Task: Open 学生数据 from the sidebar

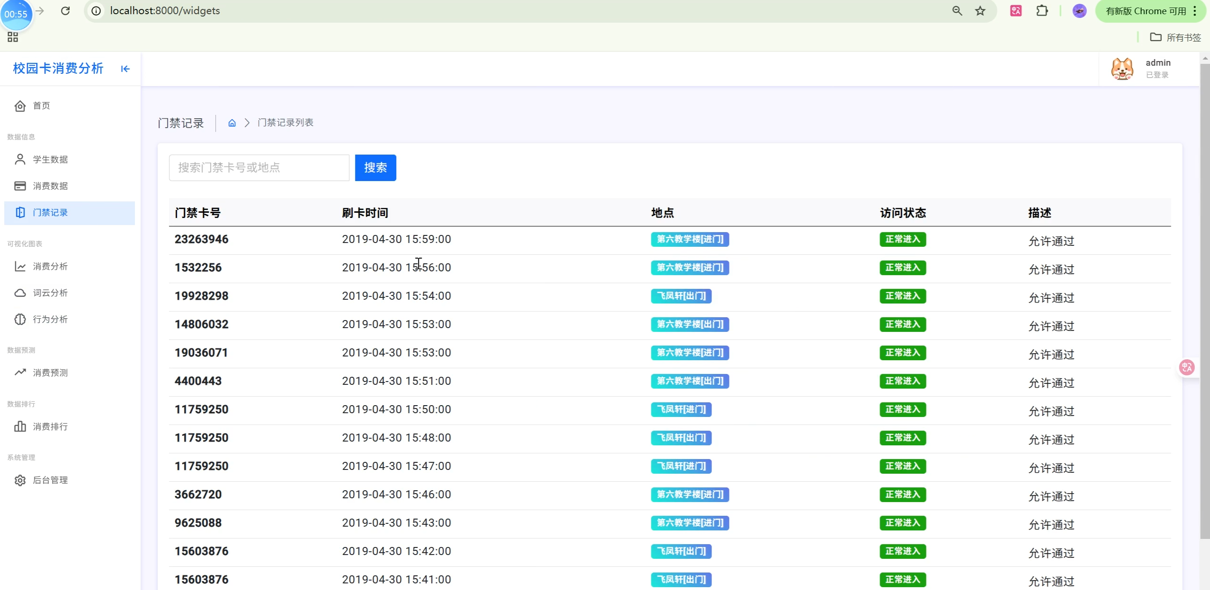Action: pyautogui.click(x=50, y=159)
